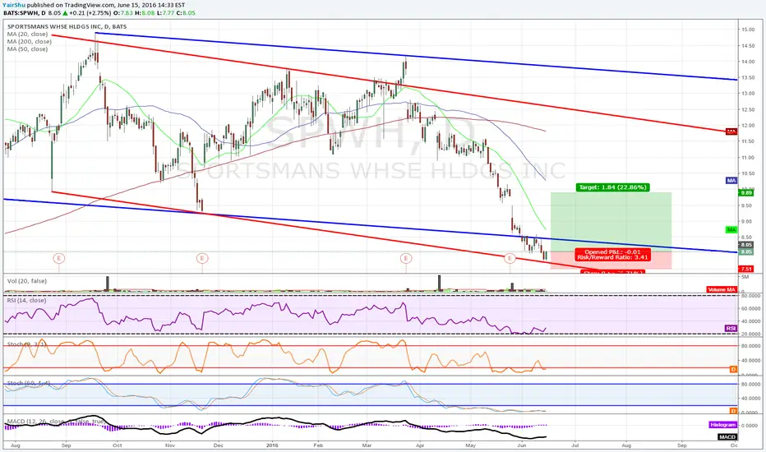Click the MACD (12, 26, close) pane legend
The width and height of the screenshot is (766, 452).
[56, 422]
